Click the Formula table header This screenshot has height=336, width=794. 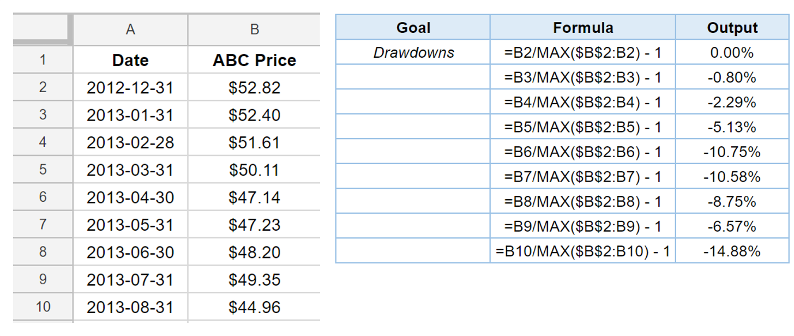[583, 27]
